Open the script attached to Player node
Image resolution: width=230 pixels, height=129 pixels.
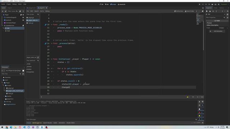[21, 15]
